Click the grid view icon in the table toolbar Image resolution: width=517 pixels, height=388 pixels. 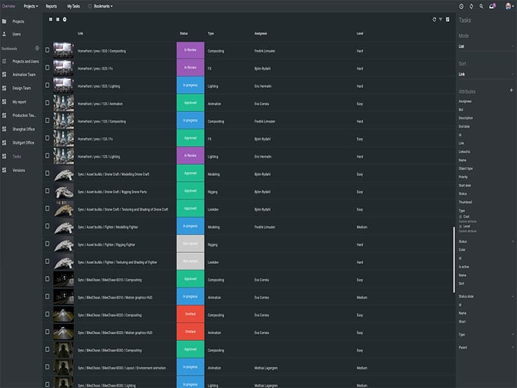[x=51, y=19]
